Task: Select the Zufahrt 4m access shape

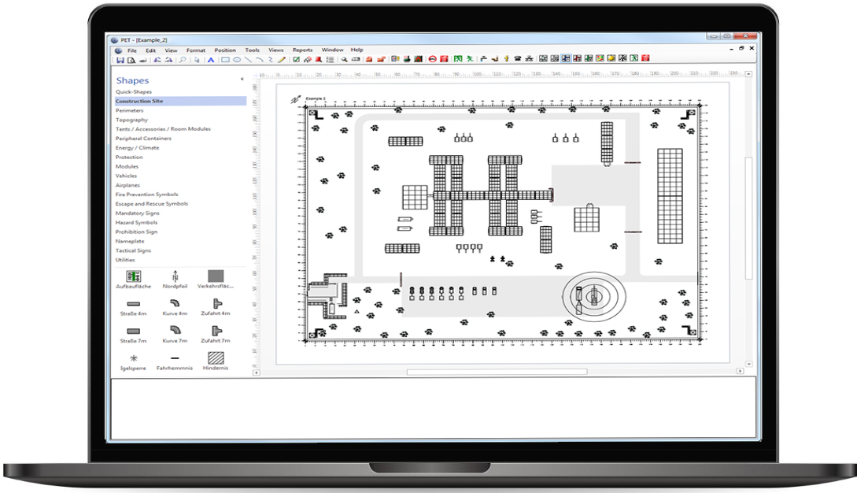Action: [x=218, y=304]
